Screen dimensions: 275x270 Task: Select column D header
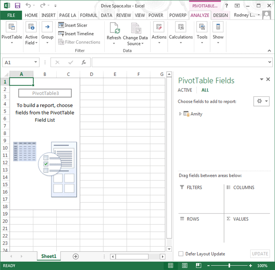pyautogui.click(x=91, y=75)
